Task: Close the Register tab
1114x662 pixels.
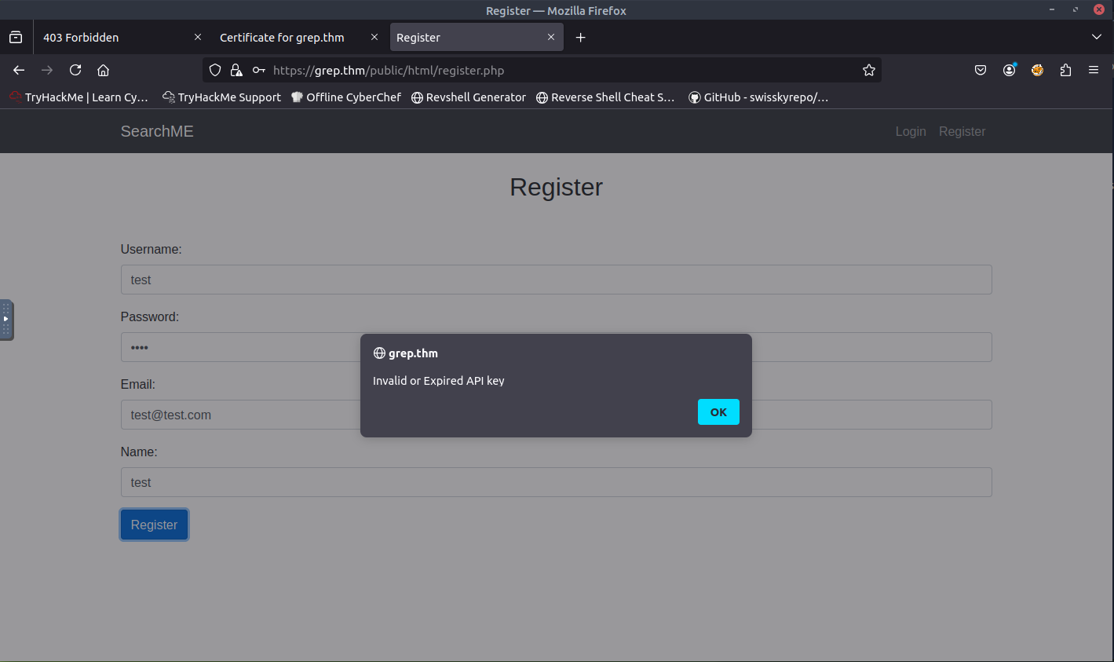Action: click(551, 37)
